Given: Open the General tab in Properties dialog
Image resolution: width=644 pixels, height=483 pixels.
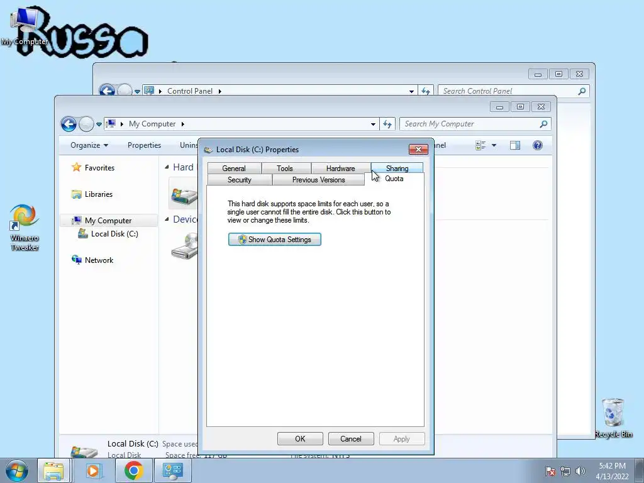Looking at the screenshot, I should pyautogui.click(x=234, y=168).
